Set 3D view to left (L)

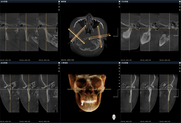click(x=119, y=80)
